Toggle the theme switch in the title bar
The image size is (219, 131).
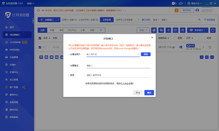(174, 3)
